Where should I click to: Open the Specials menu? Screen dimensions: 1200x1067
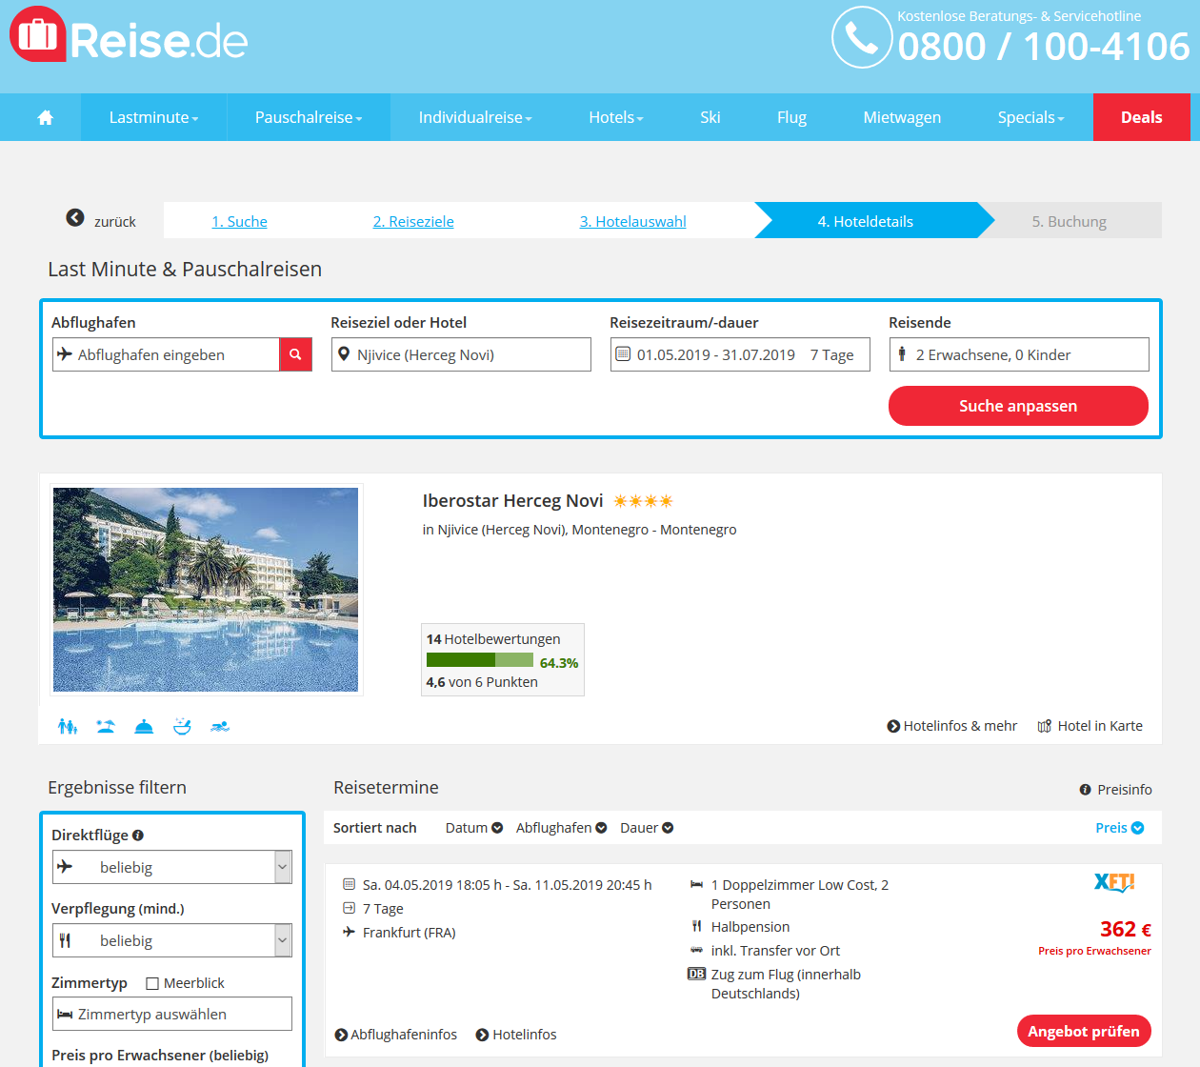tap(1031, 117)
